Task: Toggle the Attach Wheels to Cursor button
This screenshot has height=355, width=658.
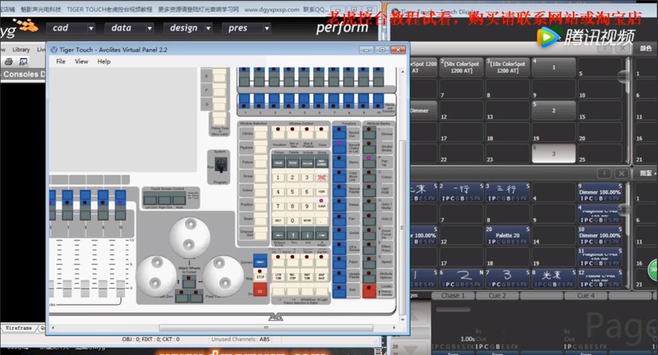Action: (189, 282)
